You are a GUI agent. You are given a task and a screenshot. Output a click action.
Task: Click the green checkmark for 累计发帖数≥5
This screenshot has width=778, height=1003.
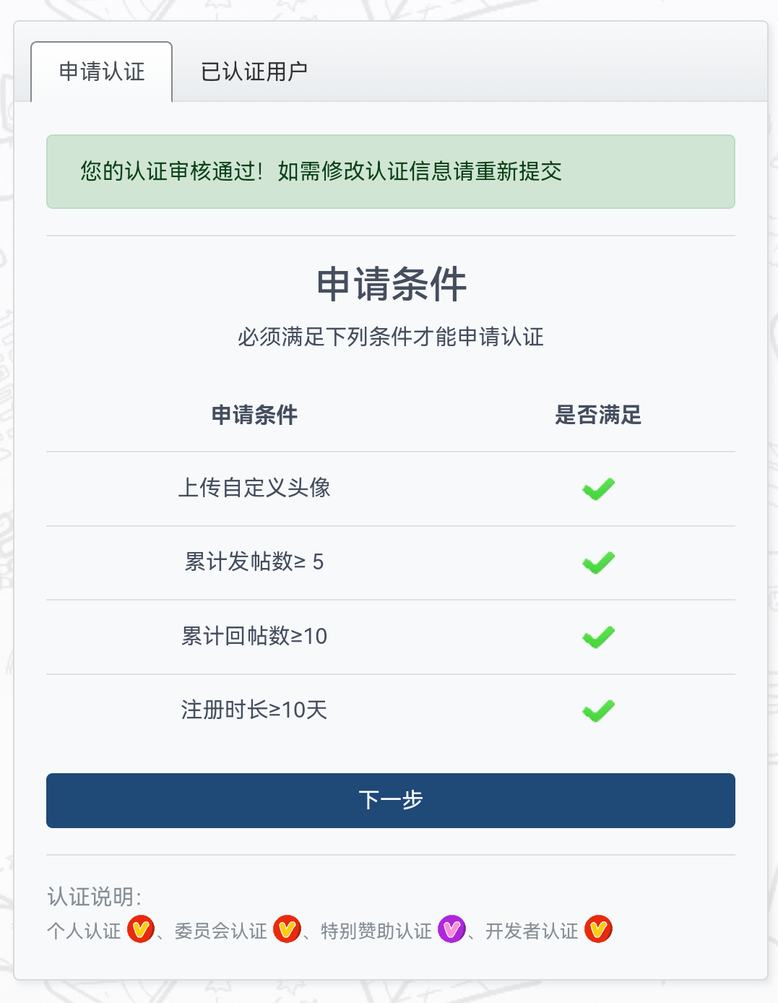click(598, 563)
